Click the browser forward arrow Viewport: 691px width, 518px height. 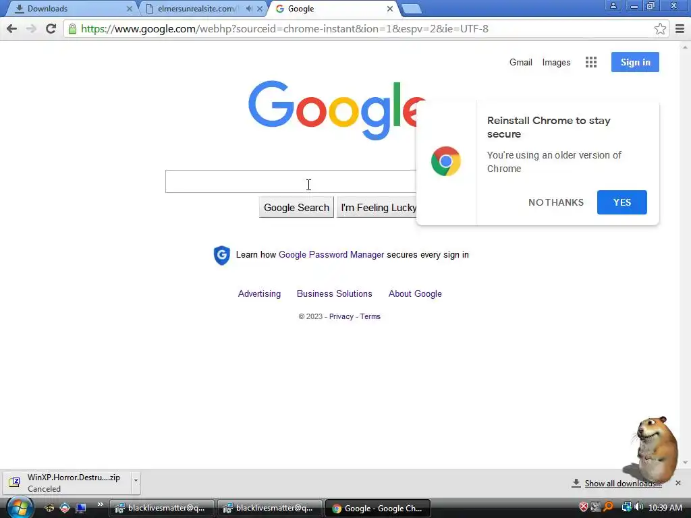point(31,28)
